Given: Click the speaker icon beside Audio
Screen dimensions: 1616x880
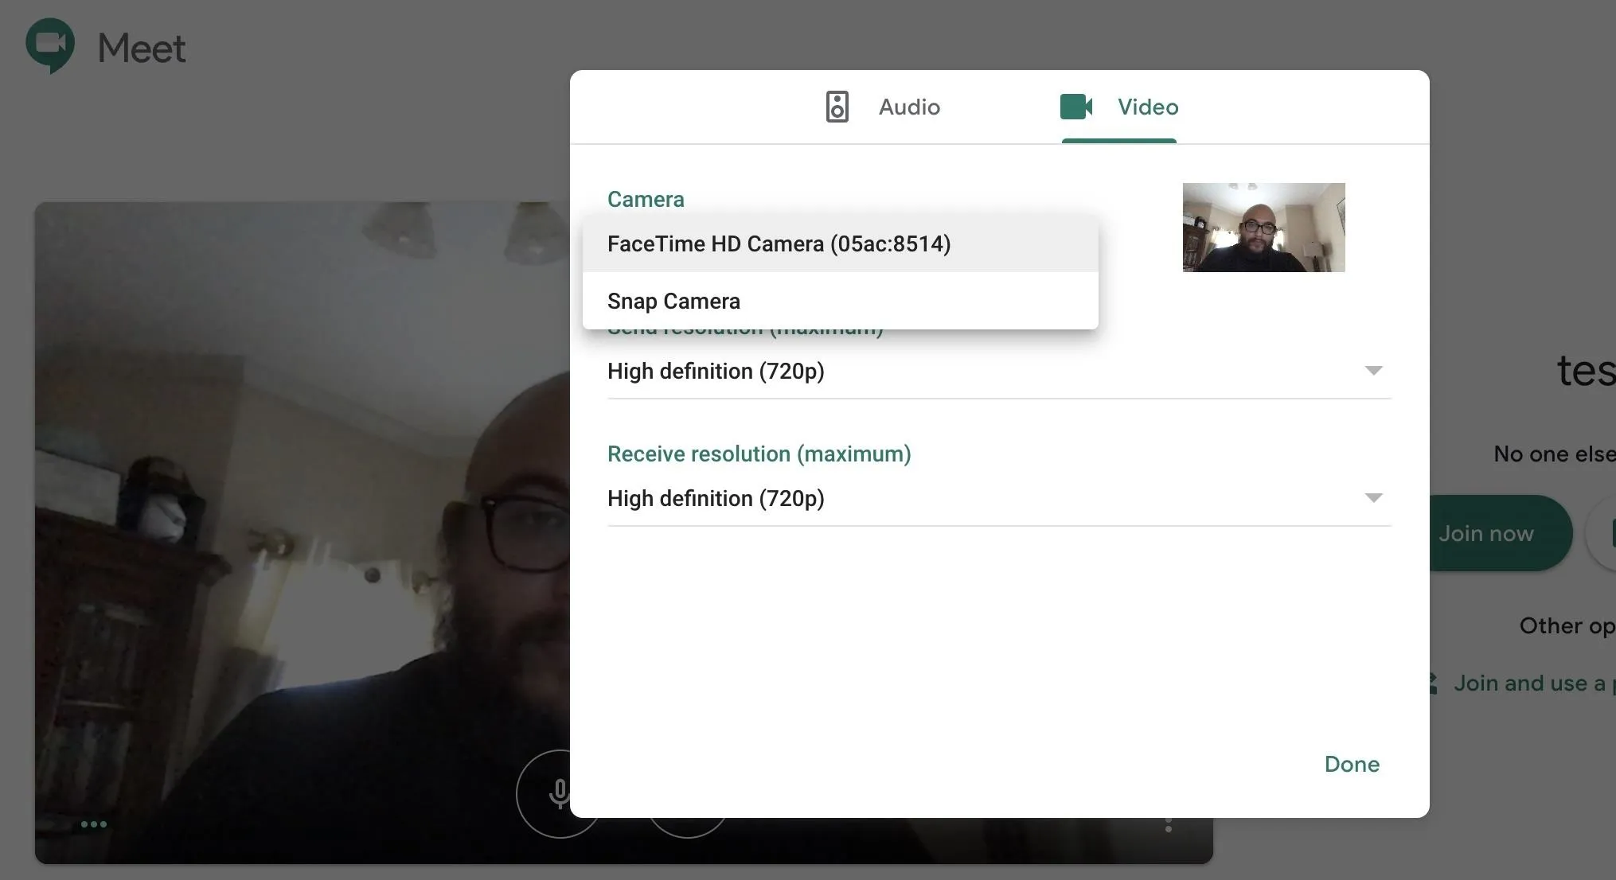Looking at the screenshot, I should 837,107.
